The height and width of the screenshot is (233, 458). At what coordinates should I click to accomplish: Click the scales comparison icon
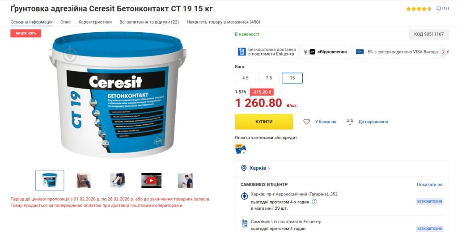tap(350, 122)
